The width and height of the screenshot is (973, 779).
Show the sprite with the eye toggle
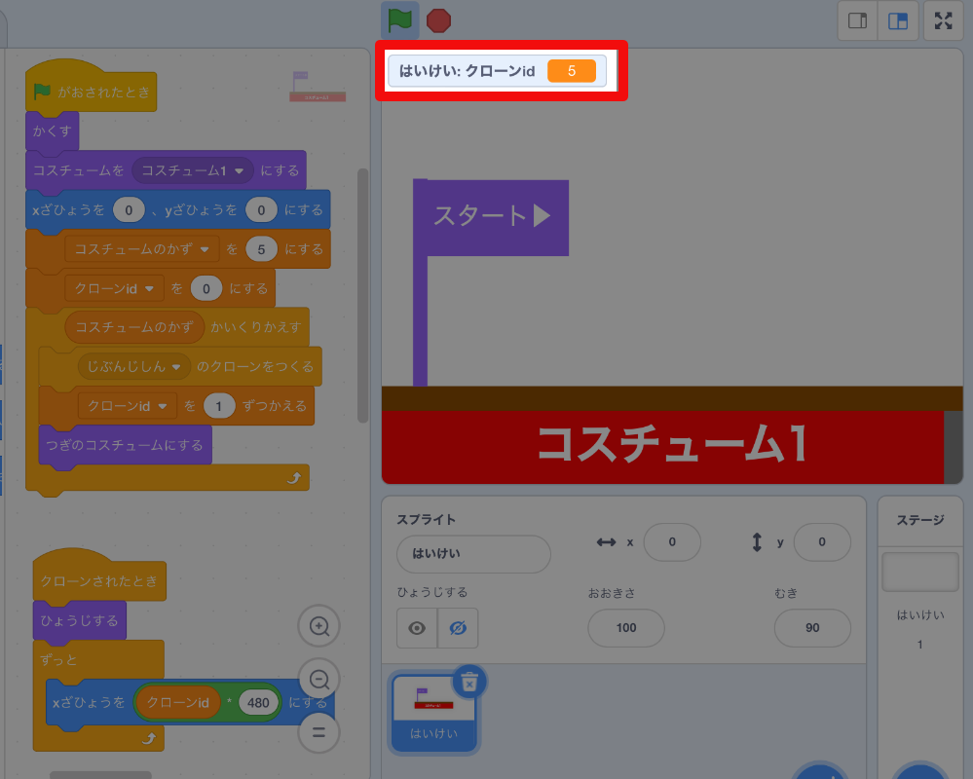416,628
